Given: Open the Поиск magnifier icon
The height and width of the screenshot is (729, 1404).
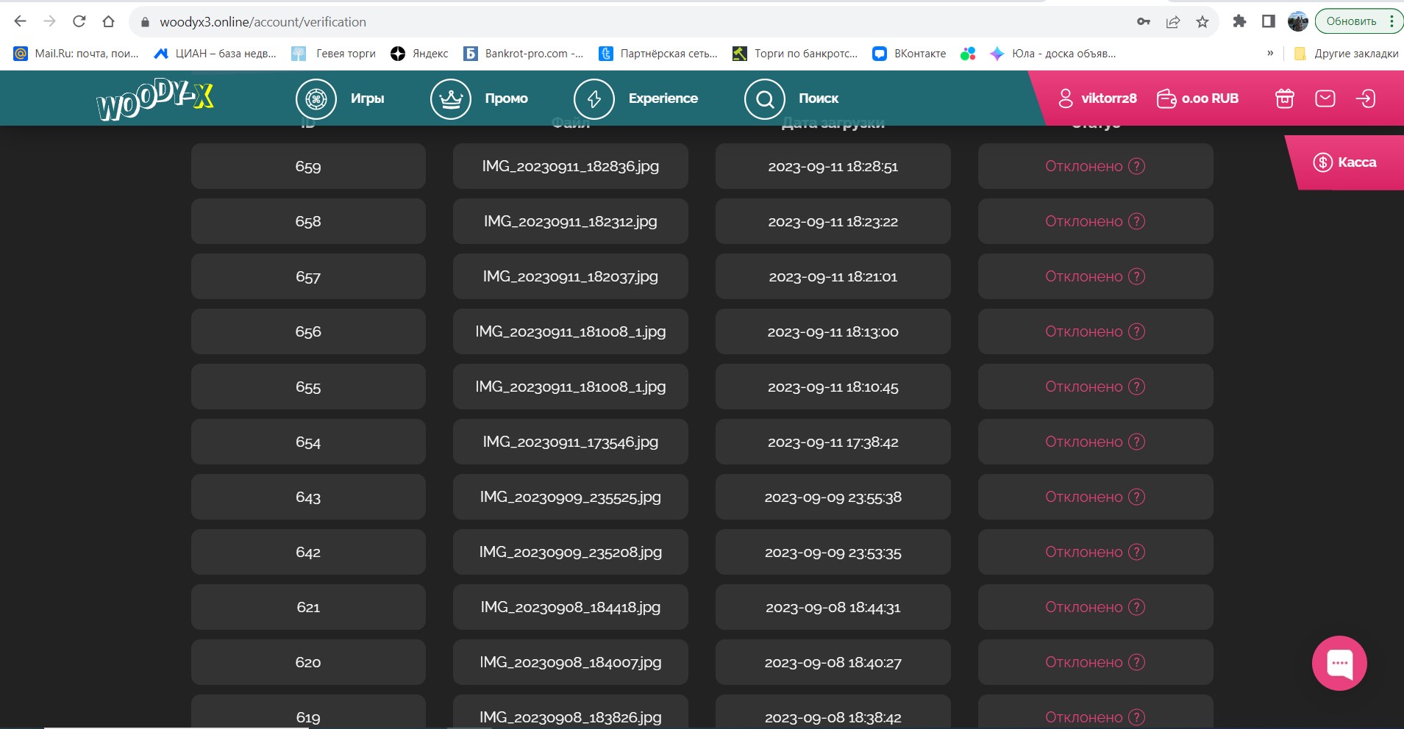Looking at the screenshot, I should click(x=765, y=98).
